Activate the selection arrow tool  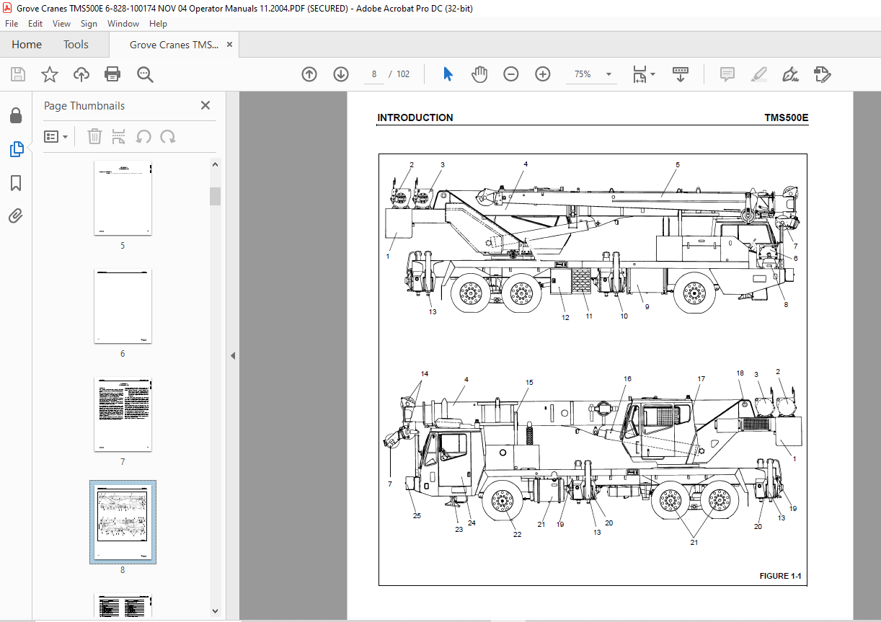[x=448, y=74]
